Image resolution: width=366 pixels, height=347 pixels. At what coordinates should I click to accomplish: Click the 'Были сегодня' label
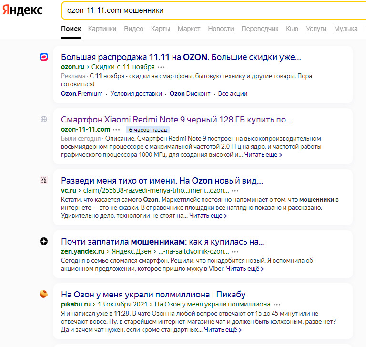click(x=81, y=139)
